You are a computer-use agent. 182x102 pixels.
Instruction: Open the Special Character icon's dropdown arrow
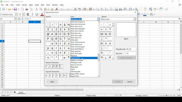click(133, 9)
